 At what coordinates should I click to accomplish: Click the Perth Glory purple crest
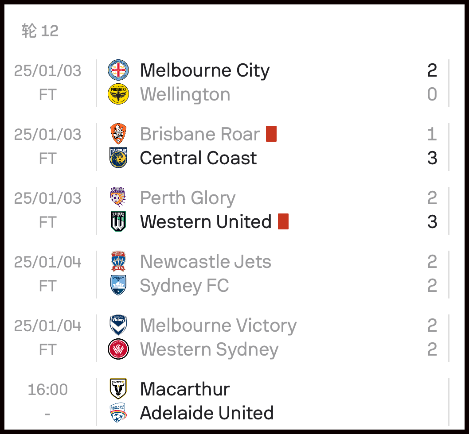[118, 198]
